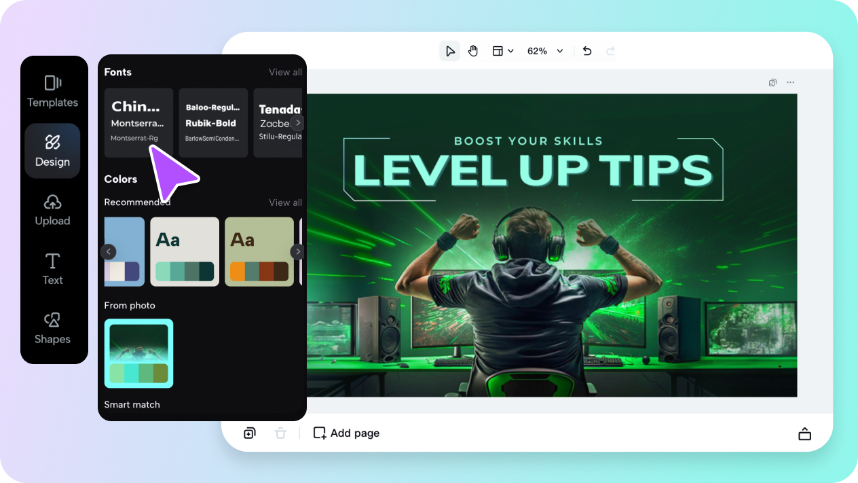Activate the hand pan tool
This screenshot has height=483, width=858.
click(x=473, y=51)
